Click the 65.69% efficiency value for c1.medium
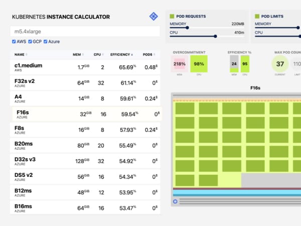This screenshot has height=226, width=301. (x=127, y=67)
